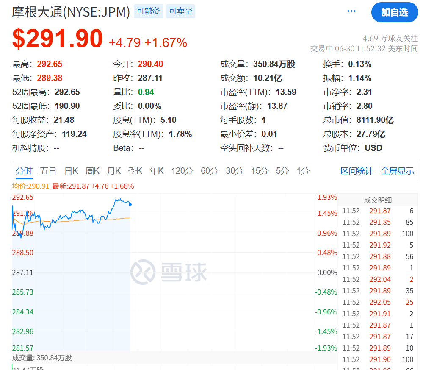
Task: Switch to the 日K daily candlestick tab
Action: [x=70, y=170]
